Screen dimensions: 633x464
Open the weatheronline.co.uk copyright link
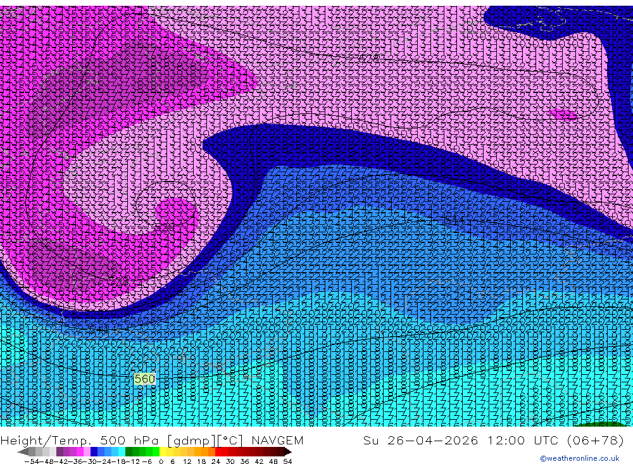coord(580,458)
